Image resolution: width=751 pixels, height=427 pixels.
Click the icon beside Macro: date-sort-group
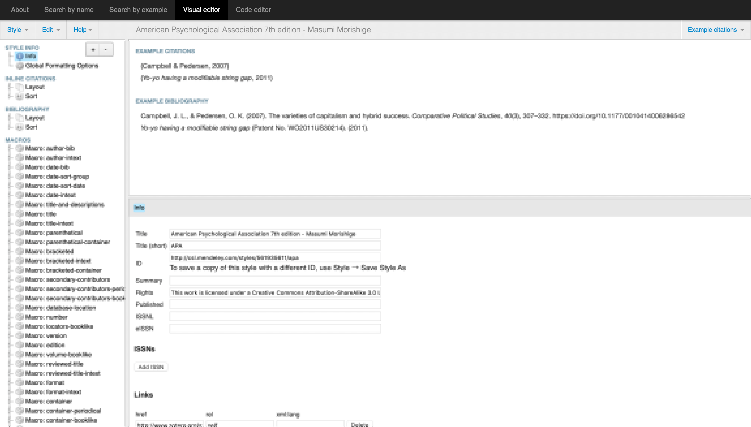point(20,177)
